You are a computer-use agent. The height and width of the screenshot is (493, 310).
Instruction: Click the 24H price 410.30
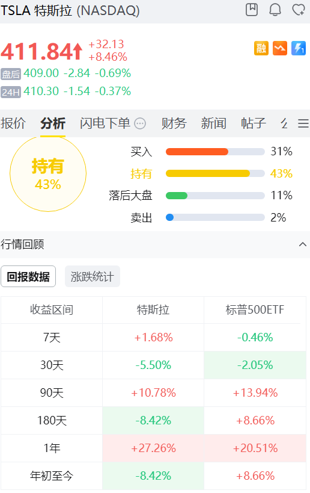click(x=41, y=91)
